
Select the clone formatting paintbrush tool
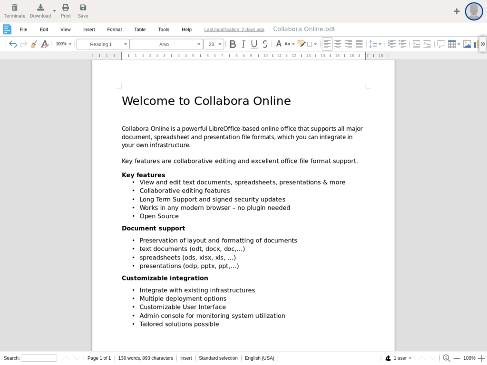click(x=34, y=44)
